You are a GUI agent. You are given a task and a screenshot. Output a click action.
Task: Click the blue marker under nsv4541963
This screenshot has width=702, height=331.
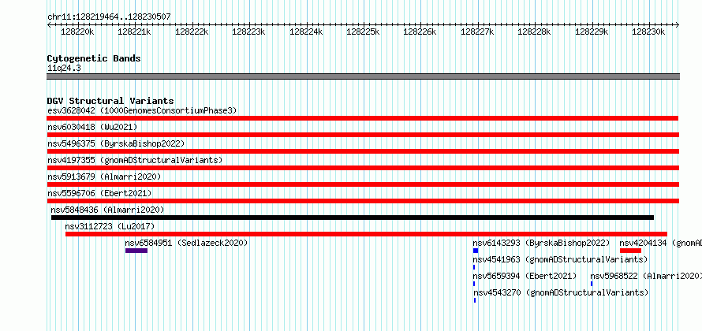coord(474,267)
